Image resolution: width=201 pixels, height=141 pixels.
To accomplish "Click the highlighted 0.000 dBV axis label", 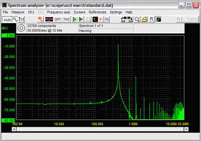I will [8, 36].
